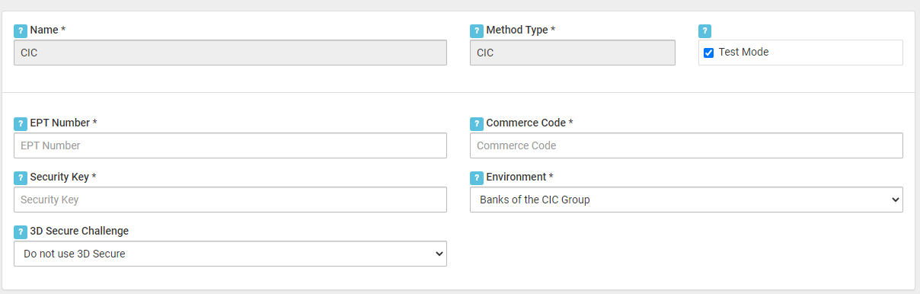The image size is (920, 294).
Task: Click the "Name *" label
Action: pos(48,30)
